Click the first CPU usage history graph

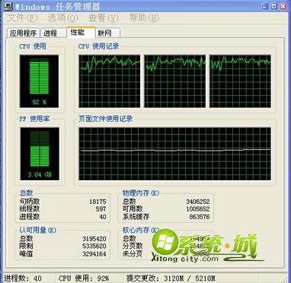(x=110, y=81)
